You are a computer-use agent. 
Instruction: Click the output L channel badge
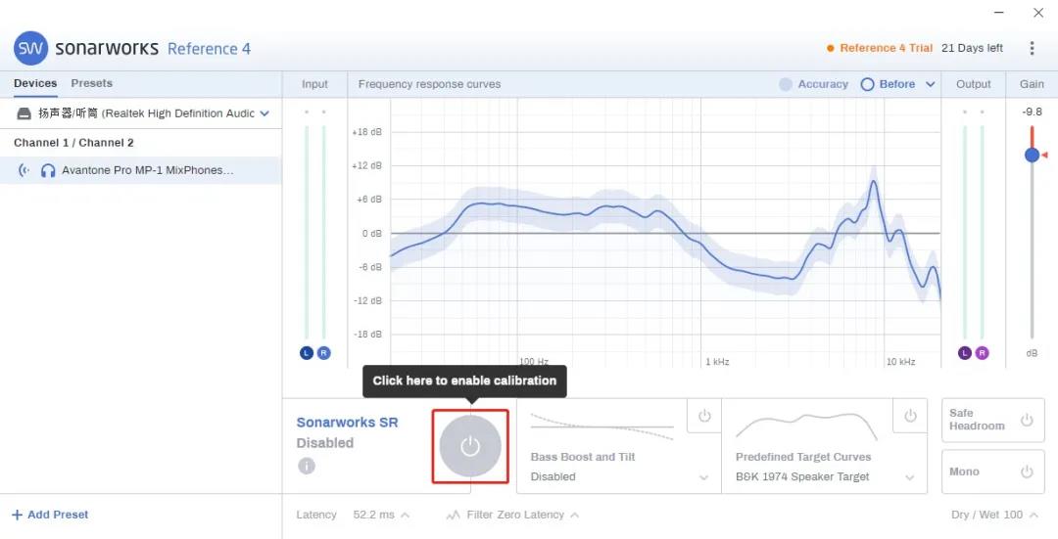click(x=965, y=353)
